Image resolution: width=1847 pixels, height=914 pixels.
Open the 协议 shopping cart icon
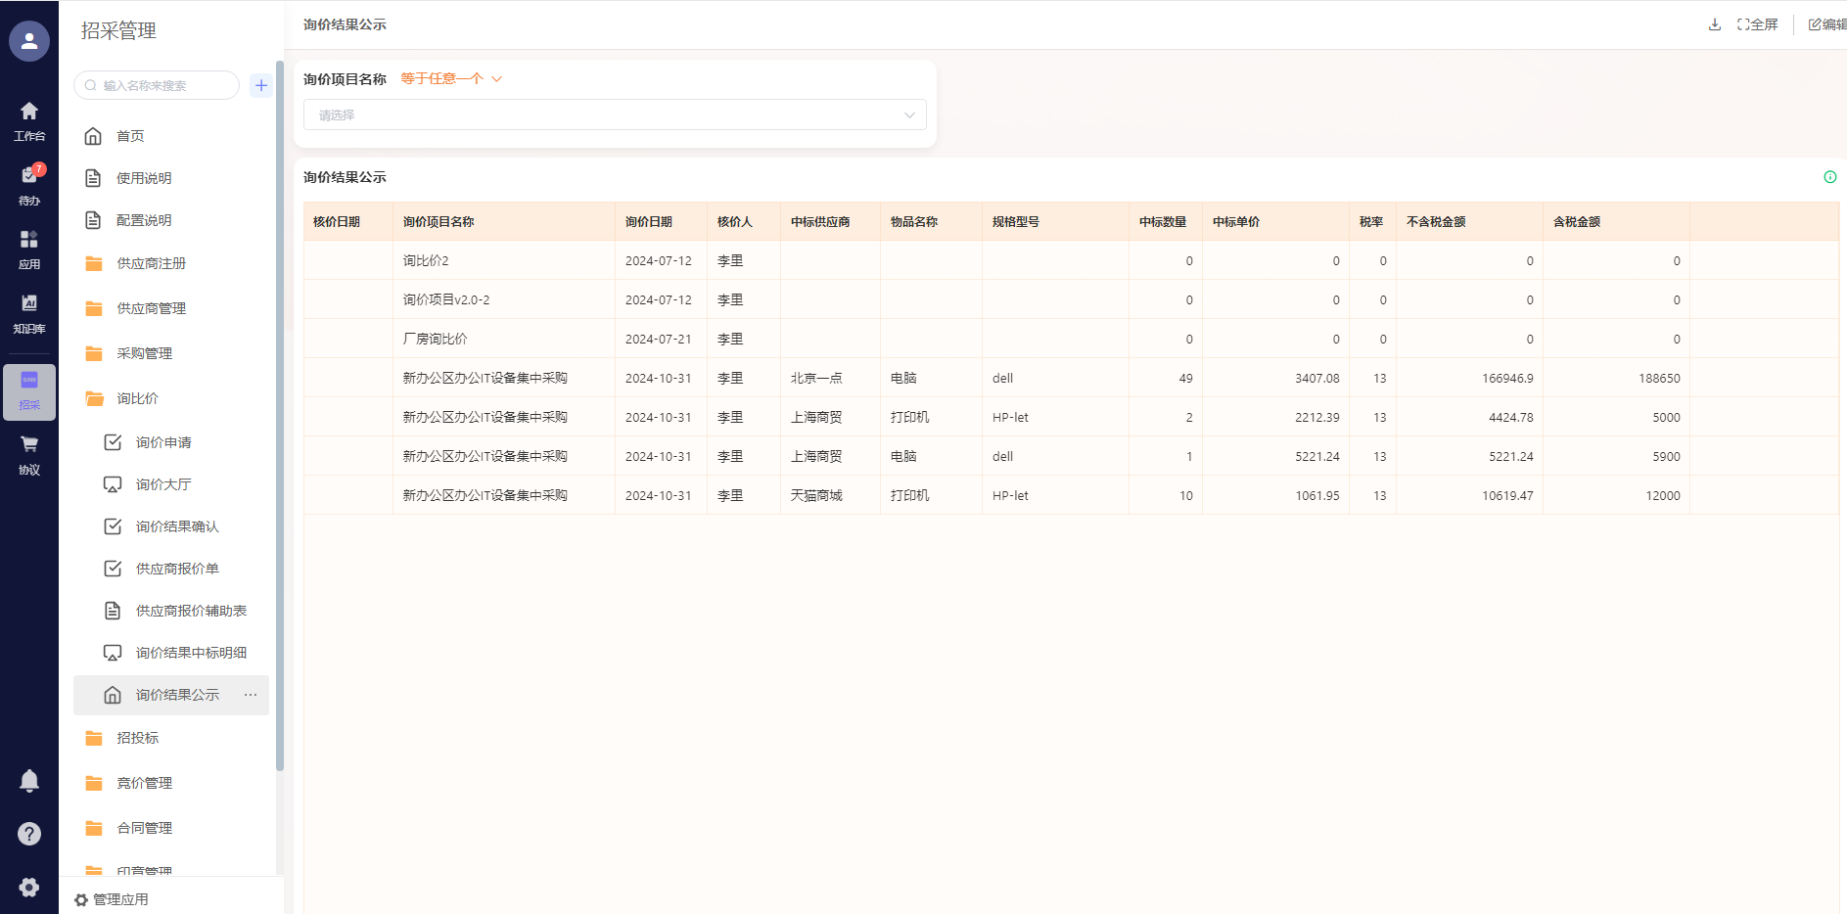[x=29, y=453]
